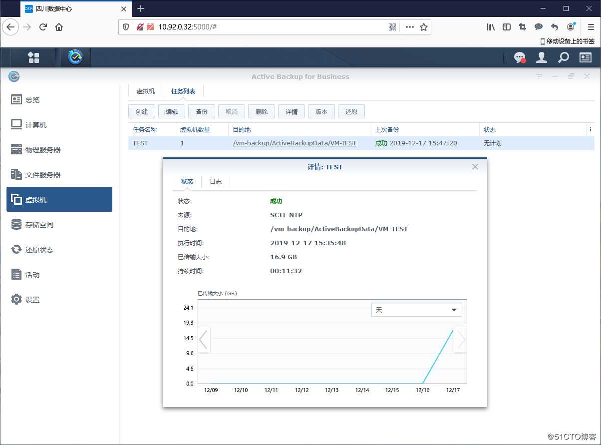This screenshot has height=445, width=601.
Task: Open a new browser tab
Action: (x=141, y=8)
